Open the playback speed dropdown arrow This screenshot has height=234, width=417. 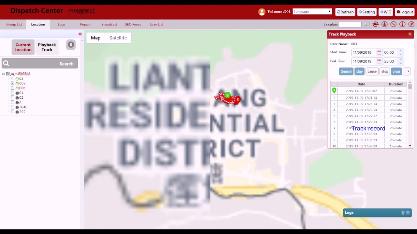point(407,71)
